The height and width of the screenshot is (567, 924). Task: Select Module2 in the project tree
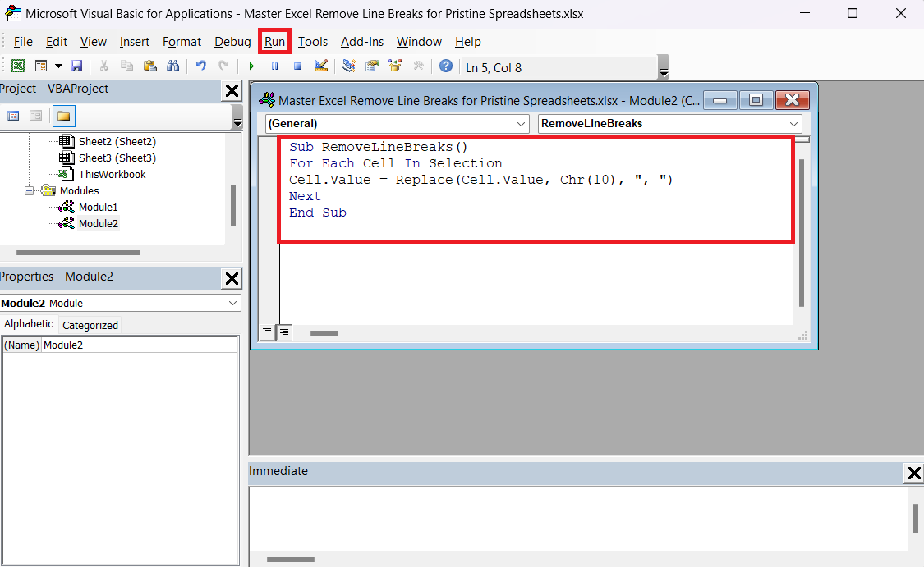98,224
